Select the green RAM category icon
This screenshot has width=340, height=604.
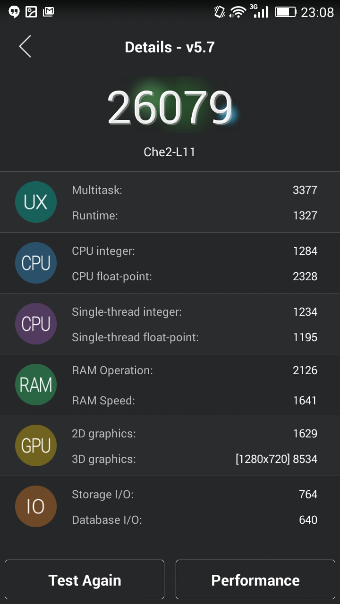click(36, 385)
